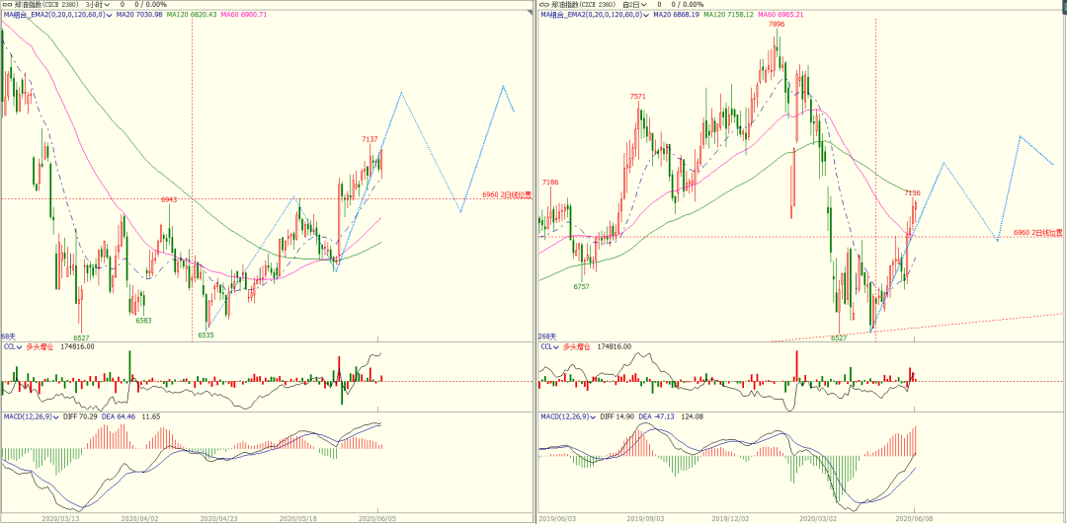The height and width of the screenshot is (524, 1067).
Task: Click the 6943 peak price label
Action: [169, 199]
